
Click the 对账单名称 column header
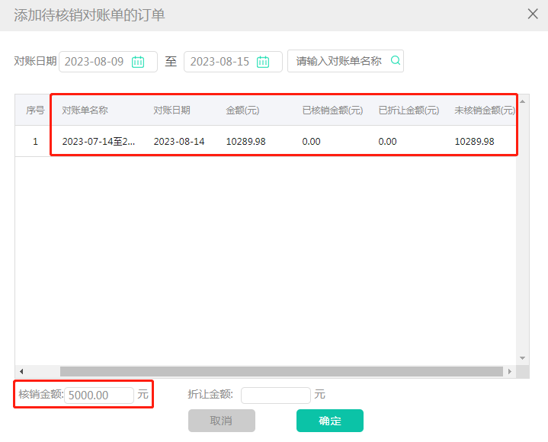tap(85, 110)
